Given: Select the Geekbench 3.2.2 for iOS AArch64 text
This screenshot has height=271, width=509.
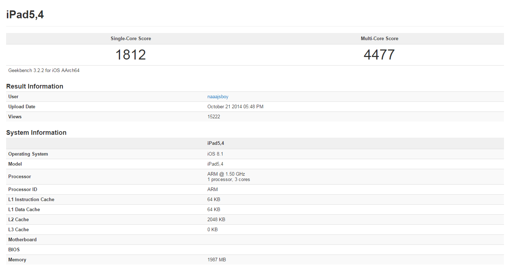Looking at the screenshot, I should pos(44,71).
